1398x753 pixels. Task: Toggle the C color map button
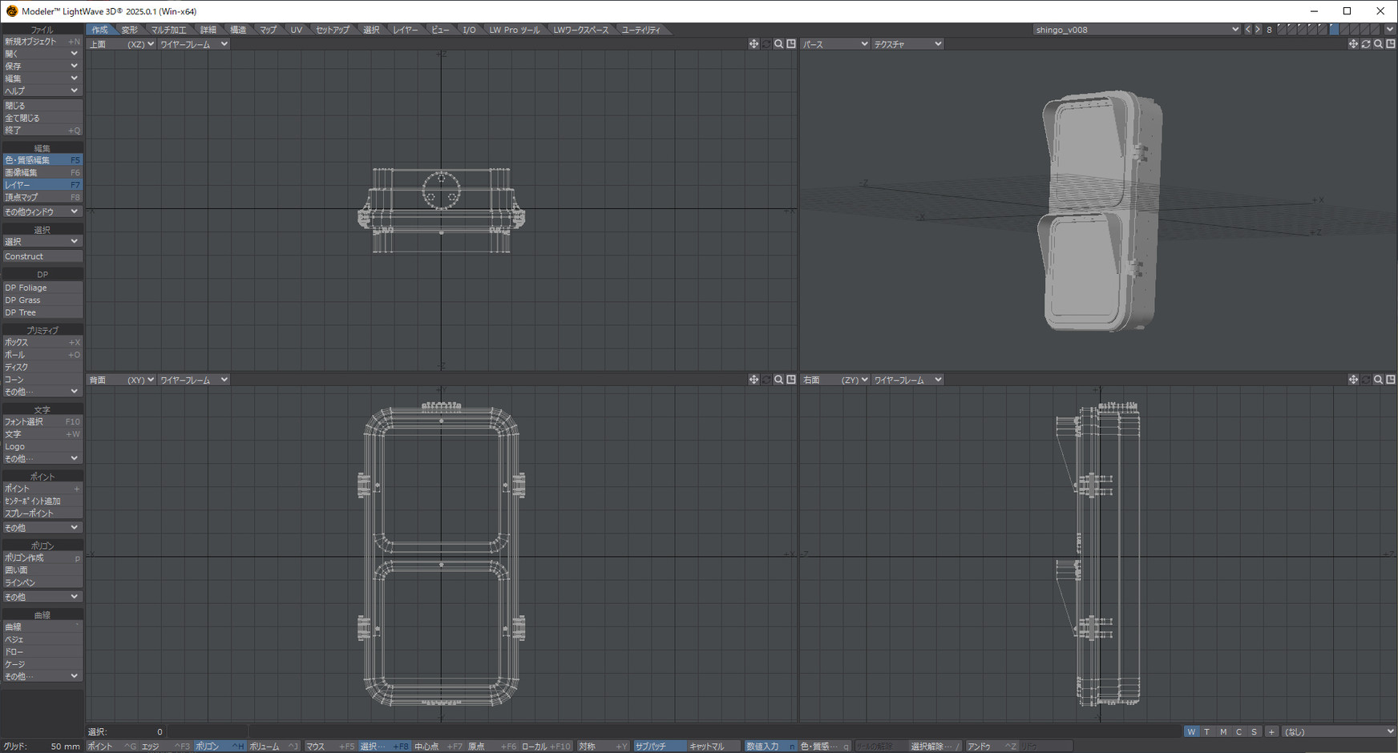[1238, 731]
